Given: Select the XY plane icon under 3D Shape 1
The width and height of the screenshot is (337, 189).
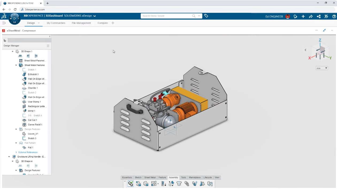Looking at the screenshot, I should click(20, 56).
